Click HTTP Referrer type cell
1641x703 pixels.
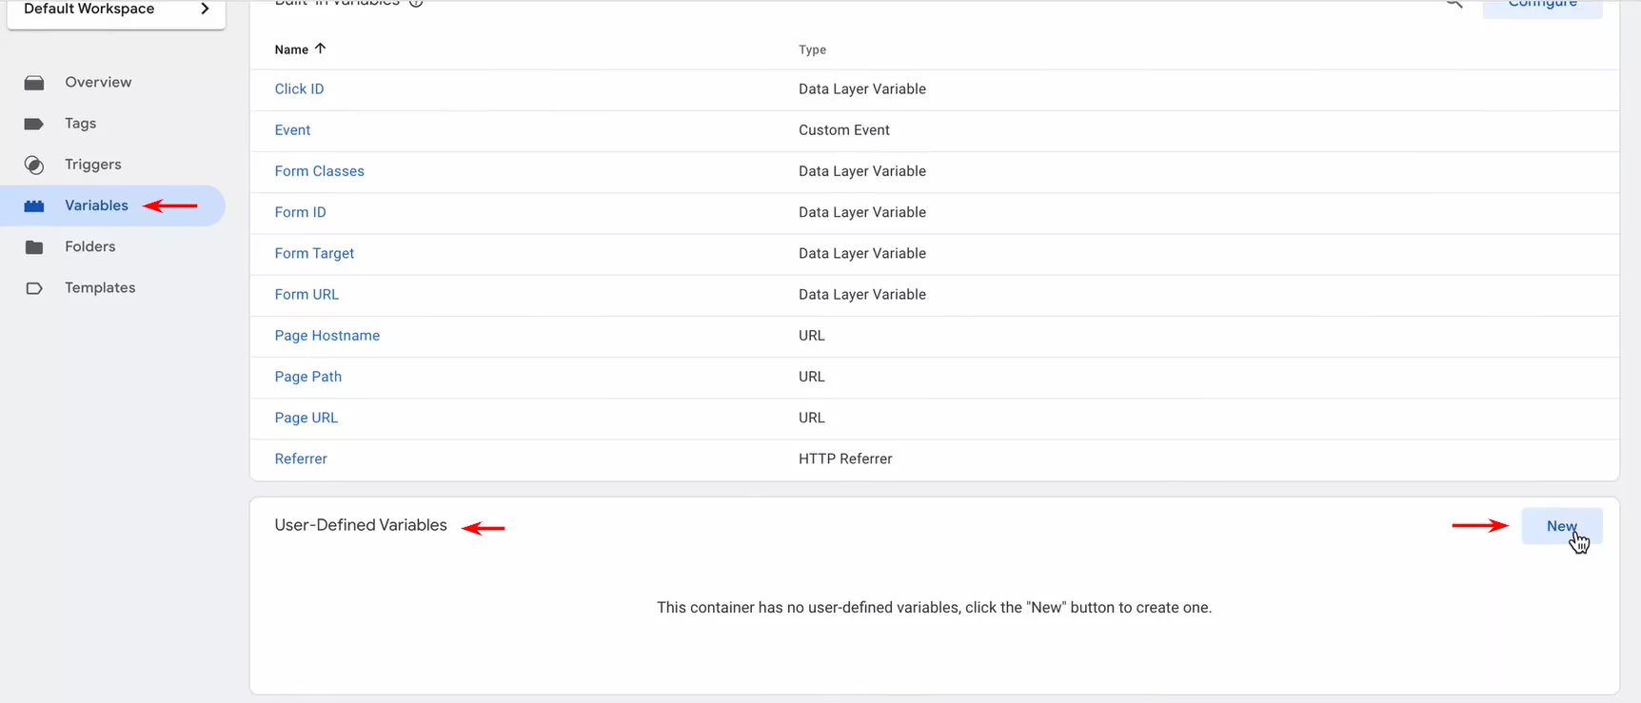[845, 459]
